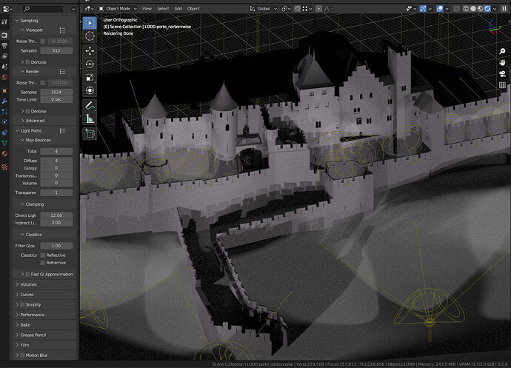Select the Scale tool icon
This screenshot has height=368, width=511.
point(90,77)
